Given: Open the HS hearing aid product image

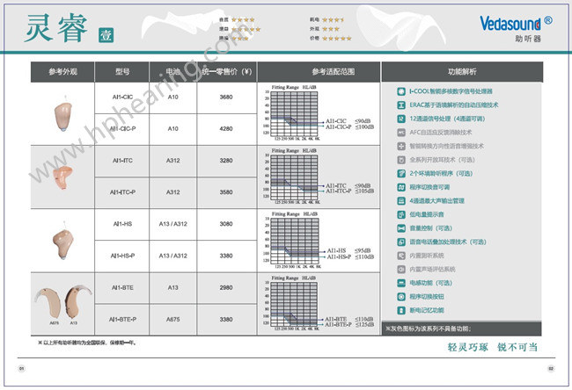Looking at the screenshot, I should pyautogui.click(x=63, y=241).
